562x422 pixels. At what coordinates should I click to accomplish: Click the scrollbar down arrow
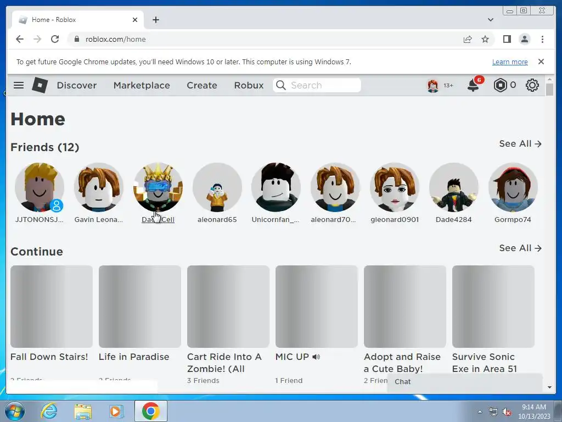(x=549, y=387)
